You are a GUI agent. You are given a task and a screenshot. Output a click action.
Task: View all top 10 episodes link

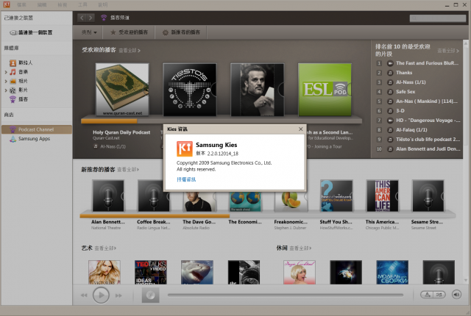(448, 51)
